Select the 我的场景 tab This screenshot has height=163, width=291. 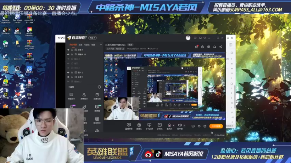[73, 45]
